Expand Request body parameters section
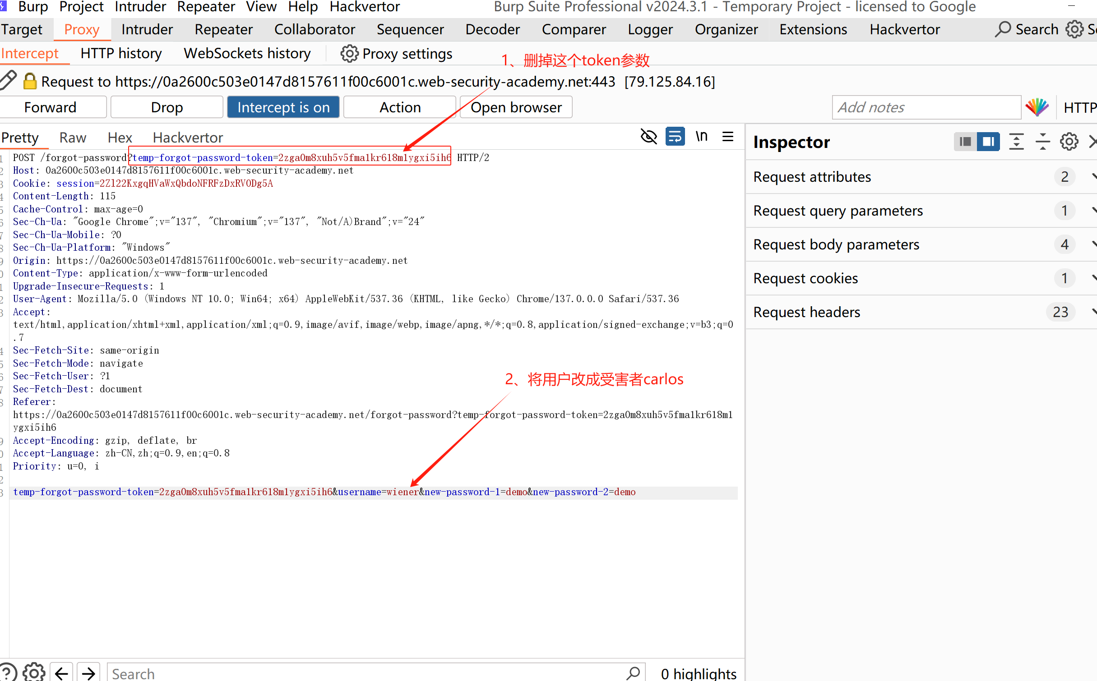 pos(836,244)
